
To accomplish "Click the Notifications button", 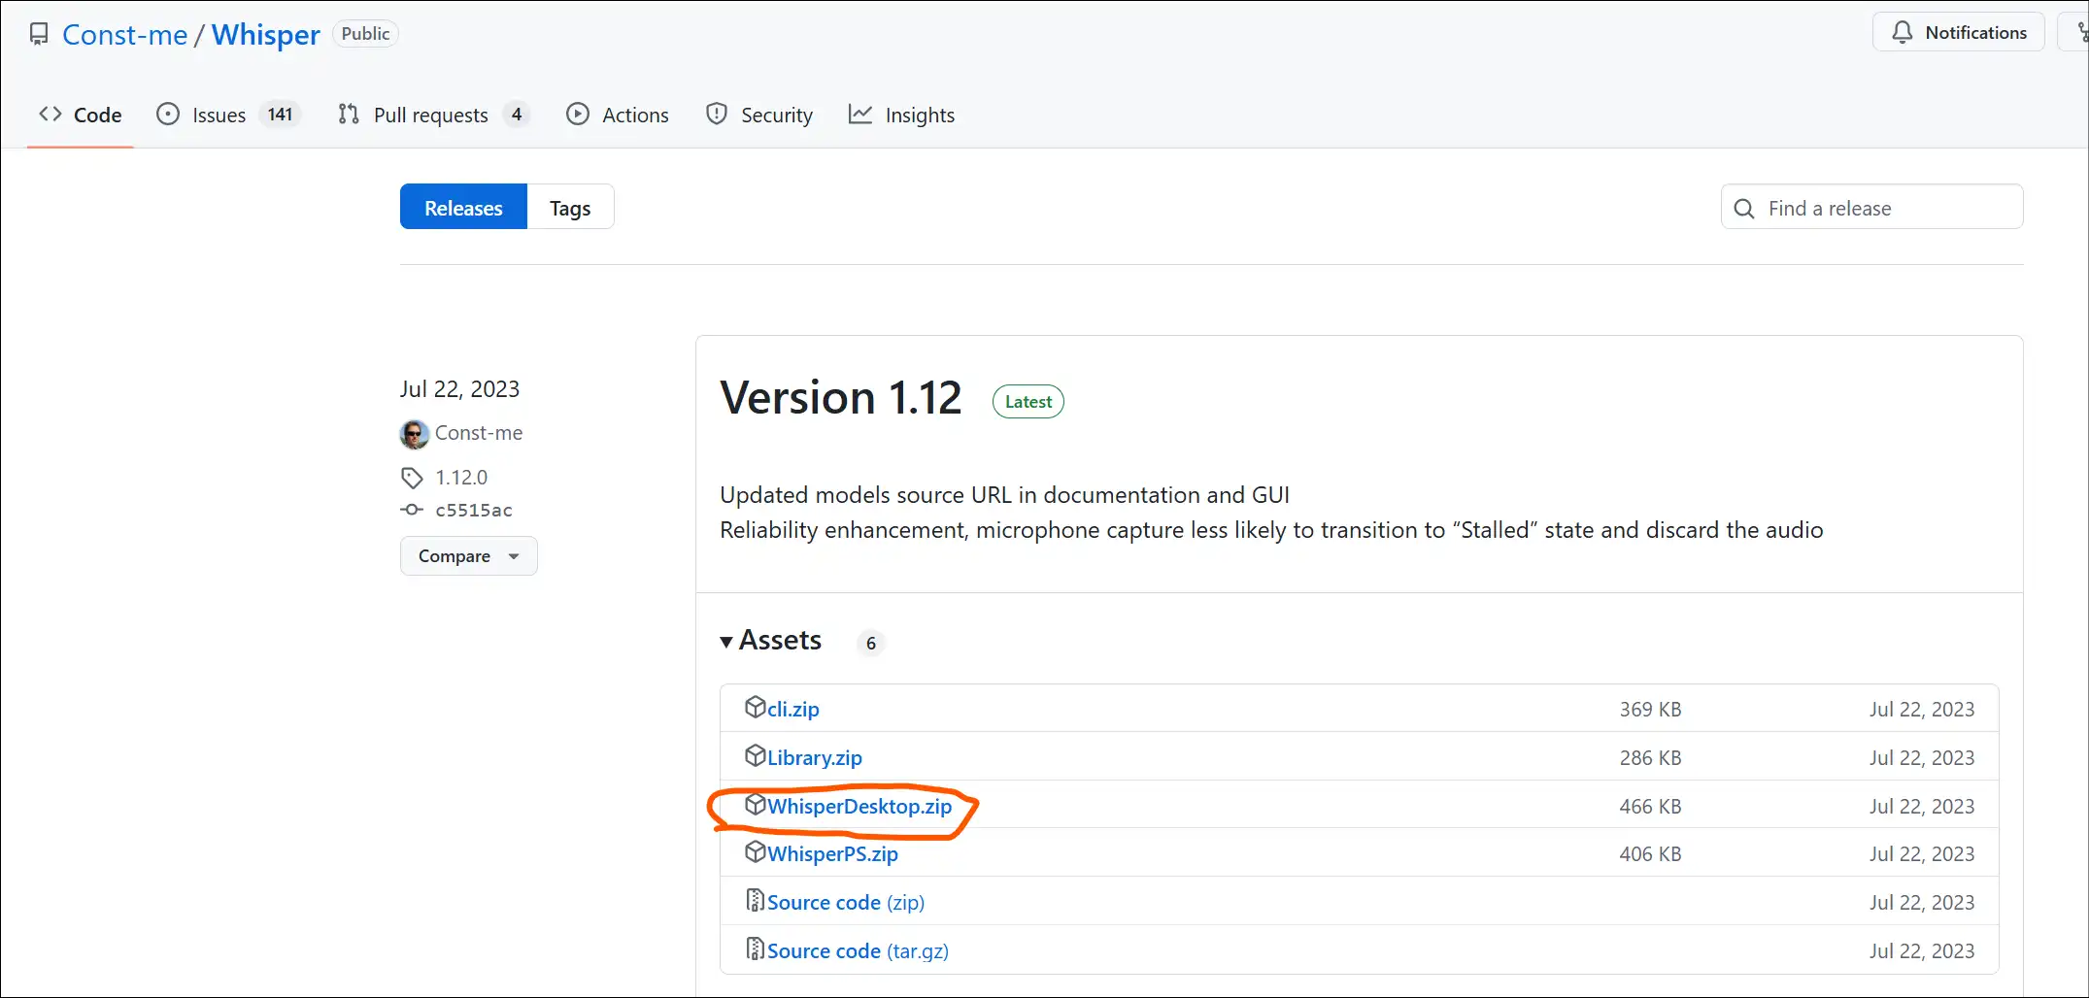I will tap(1959, 33).
